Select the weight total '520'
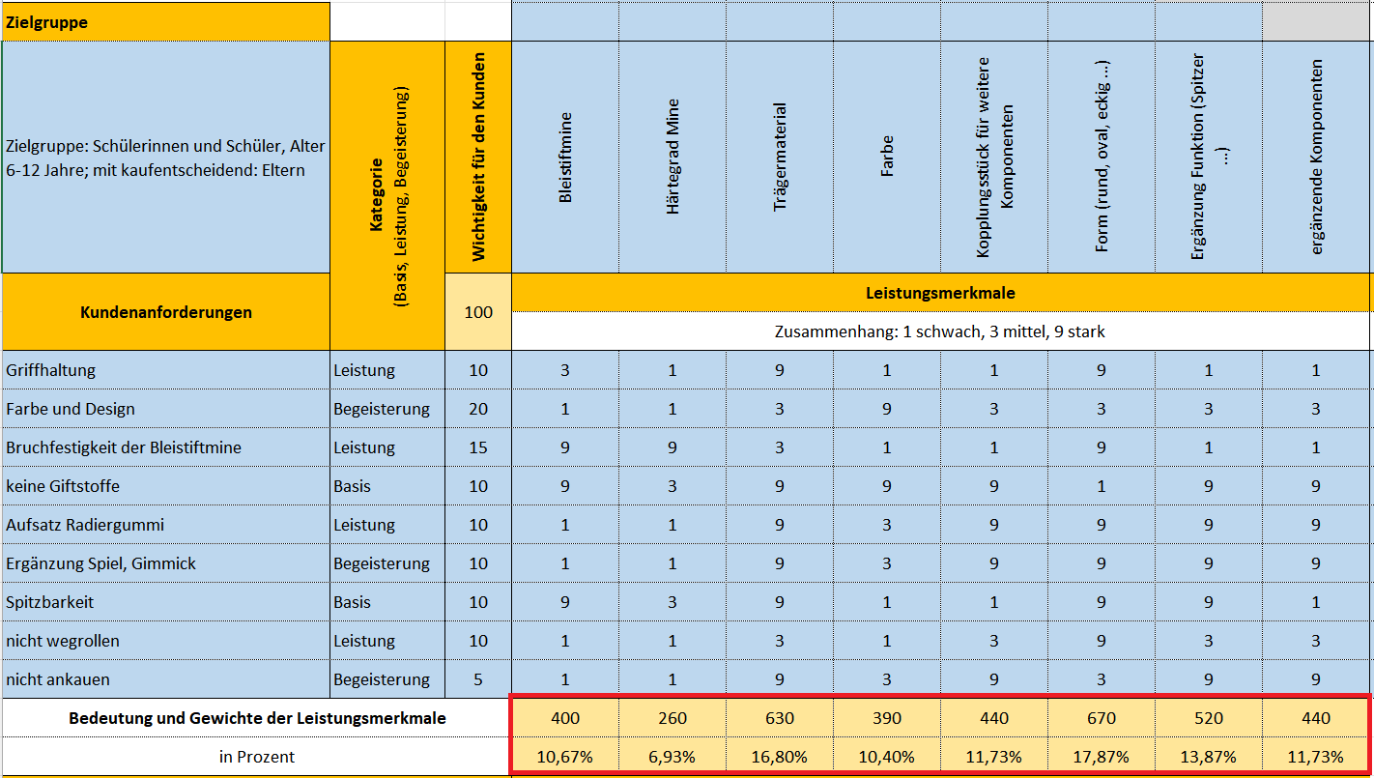 tap(1209, 718)
